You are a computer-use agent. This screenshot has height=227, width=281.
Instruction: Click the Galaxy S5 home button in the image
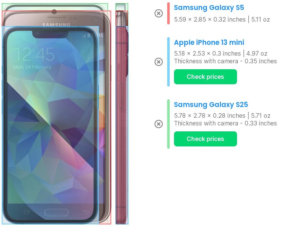point(56,213)
